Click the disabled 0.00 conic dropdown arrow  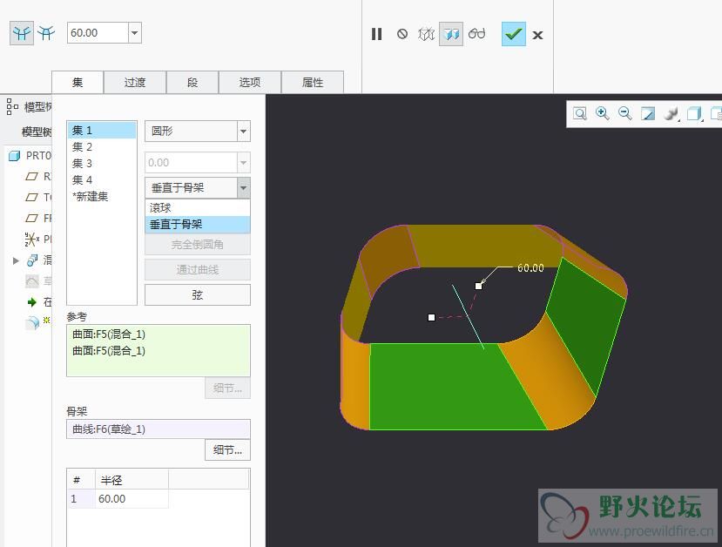244,163
